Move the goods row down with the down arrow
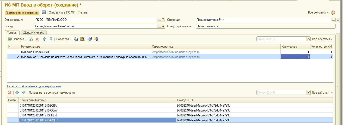The height and width of the screenshot is (125, 343). tap(51, 39)
